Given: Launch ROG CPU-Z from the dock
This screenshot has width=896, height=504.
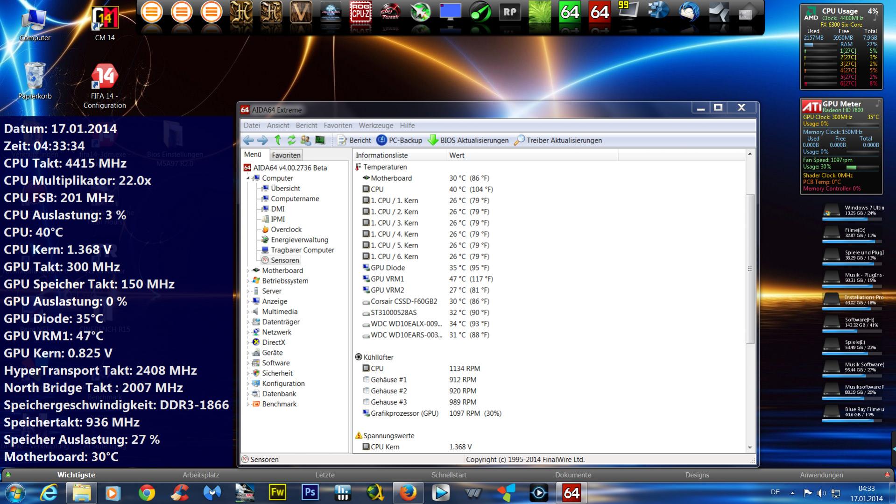Looking at the screenshot, I should [360, 12].
